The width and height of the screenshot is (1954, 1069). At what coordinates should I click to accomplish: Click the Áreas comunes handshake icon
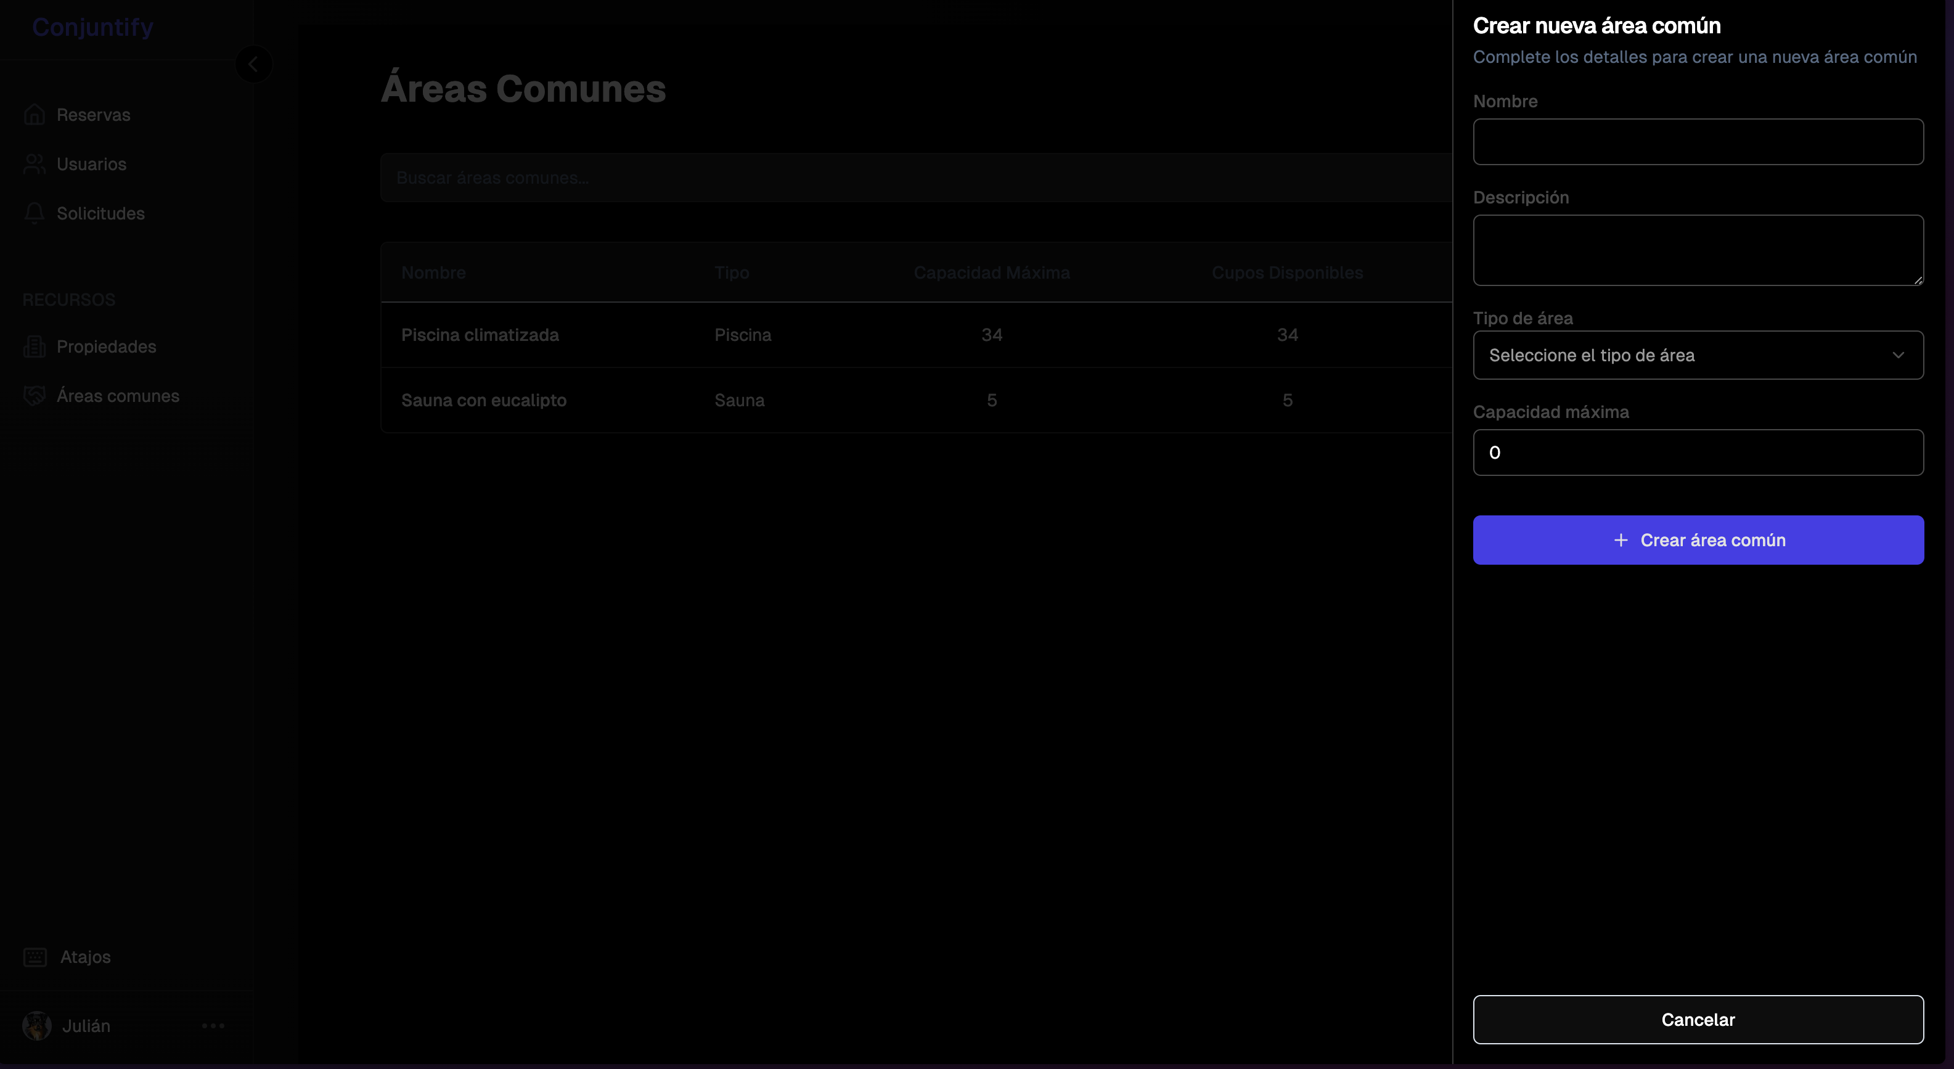34,396
